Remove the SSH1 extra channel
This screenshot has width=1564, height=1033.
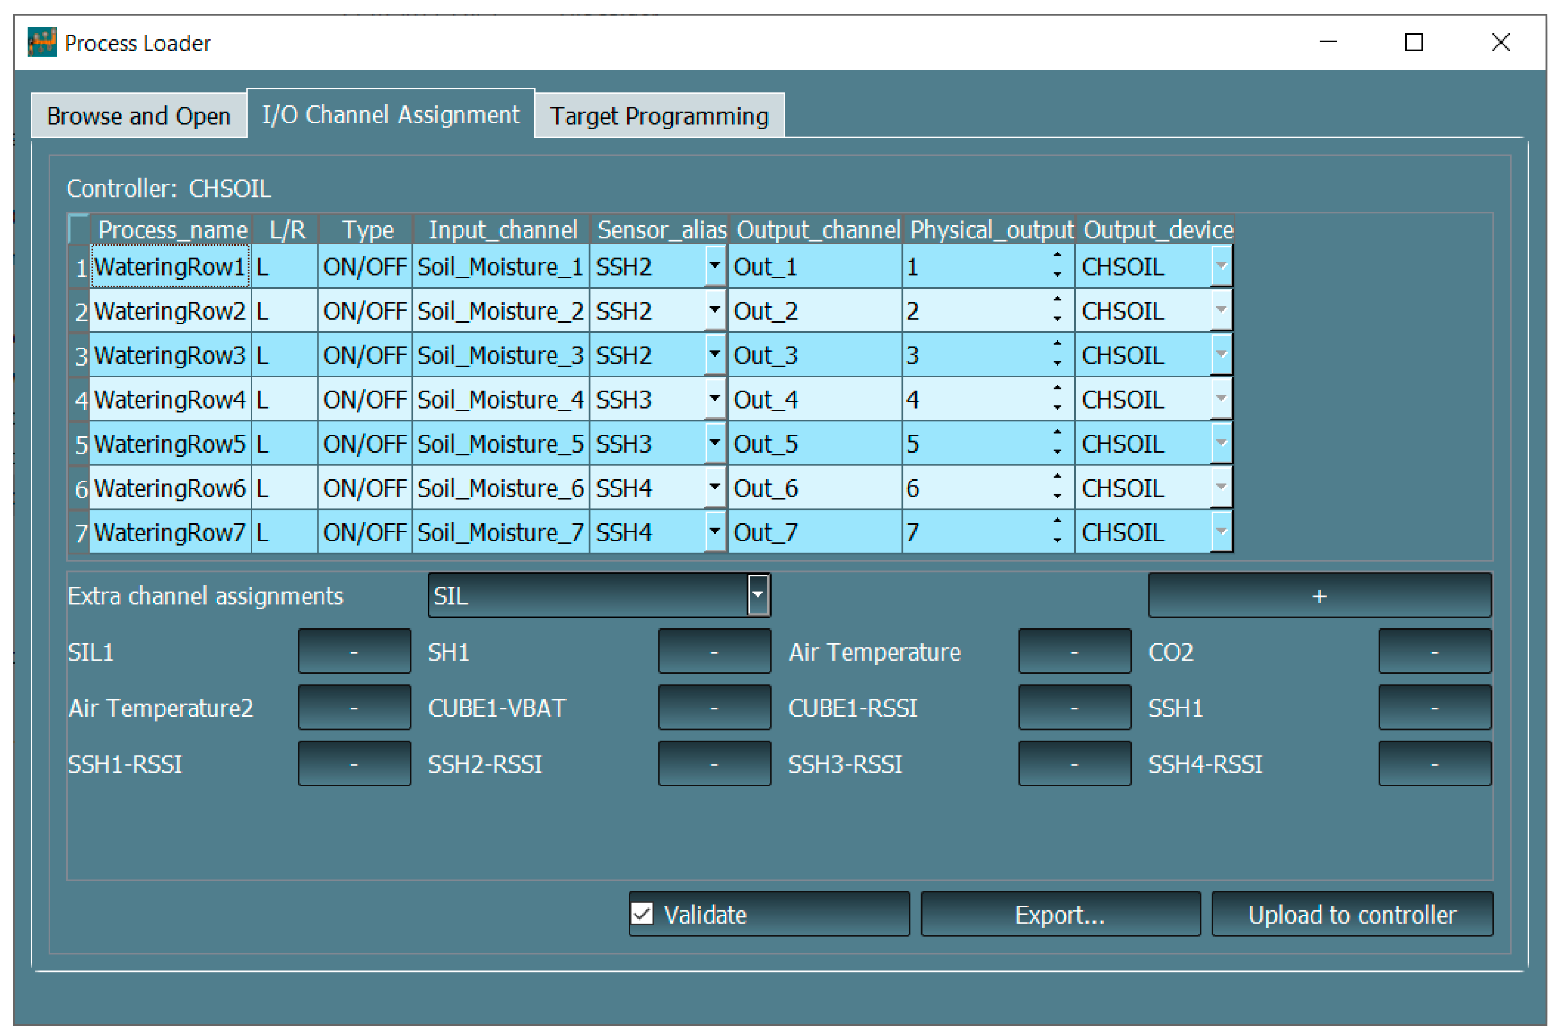click(x=1434, y=708)
